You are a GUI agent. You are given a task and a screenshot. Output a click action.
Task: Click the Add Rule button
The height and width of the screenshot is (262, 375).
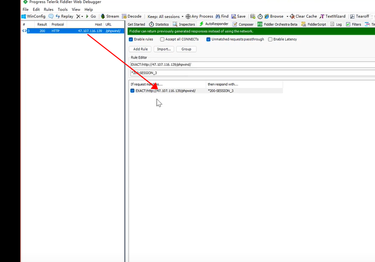click(x=140, y=49)
